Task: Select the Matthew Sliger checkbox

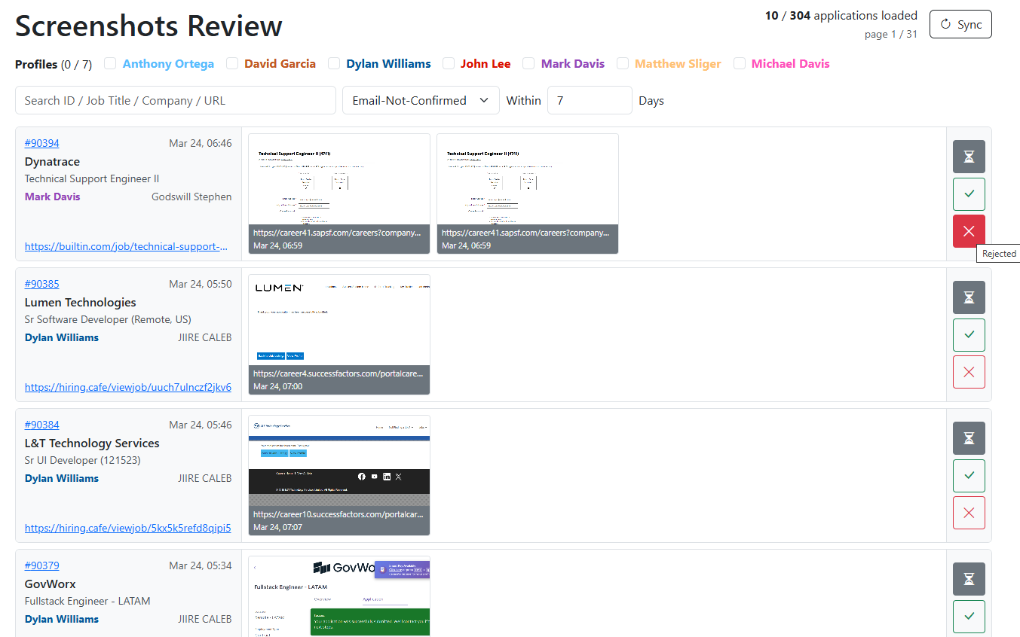Action: click(623, 63)
